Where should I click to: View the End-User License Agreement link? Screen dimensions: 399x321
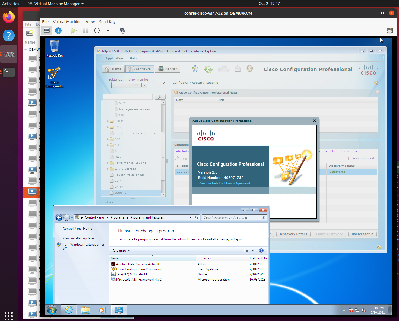pyautogui.click(x=224, y=184)
